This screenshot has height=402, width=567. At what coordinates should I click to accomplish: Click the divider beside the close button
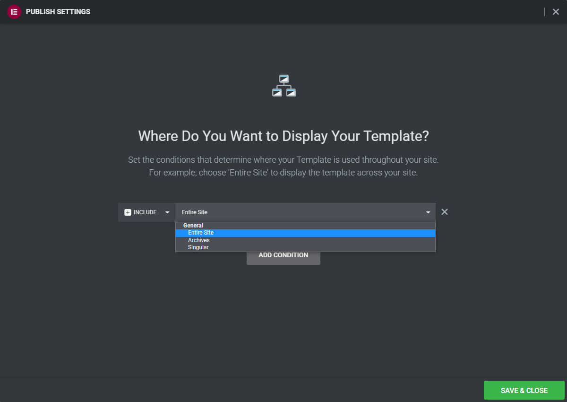coord(544,12)
